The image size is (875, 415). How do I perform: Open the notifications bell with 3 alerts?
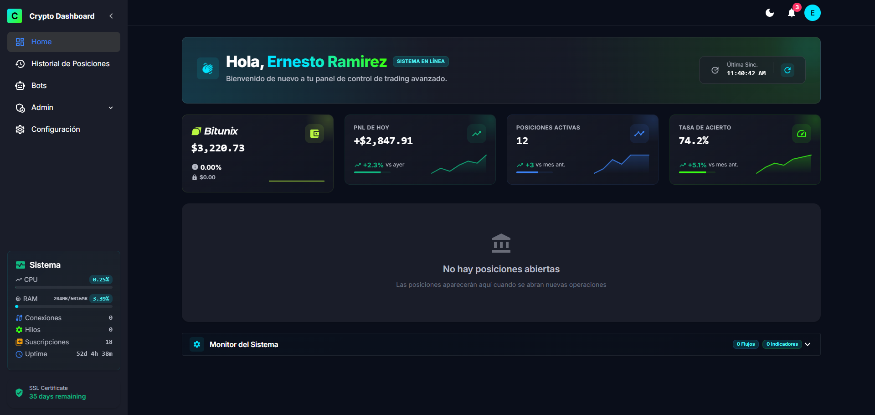(792, 13)
